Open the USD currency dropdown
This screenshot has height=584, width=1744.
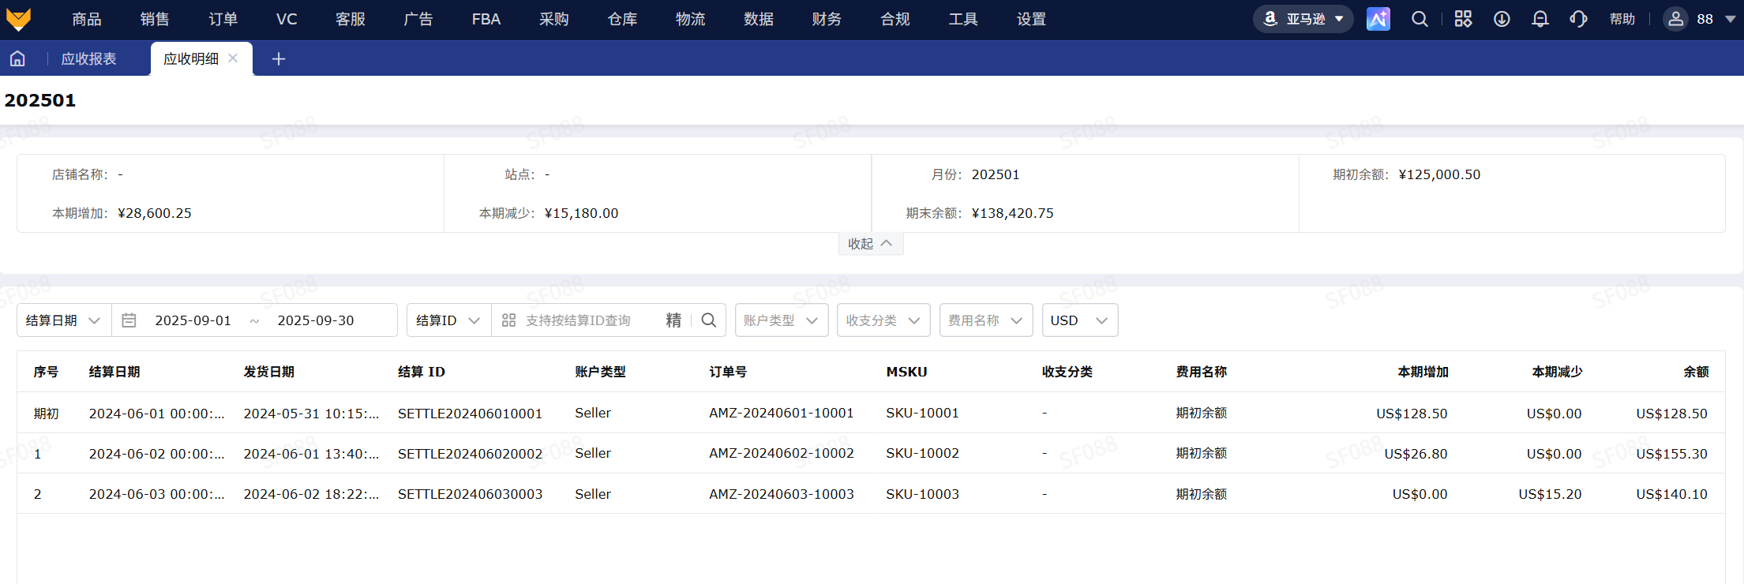click(x=1080, y=320)
